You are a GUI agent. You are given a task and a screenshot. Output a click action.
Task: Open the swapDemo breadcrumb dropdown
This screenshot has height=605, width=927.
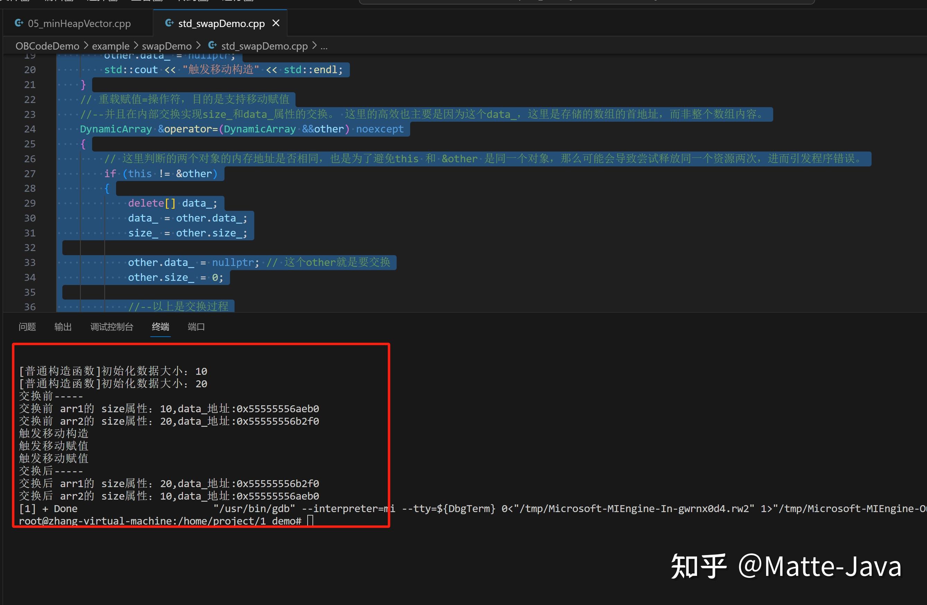[x=167, y=46]
